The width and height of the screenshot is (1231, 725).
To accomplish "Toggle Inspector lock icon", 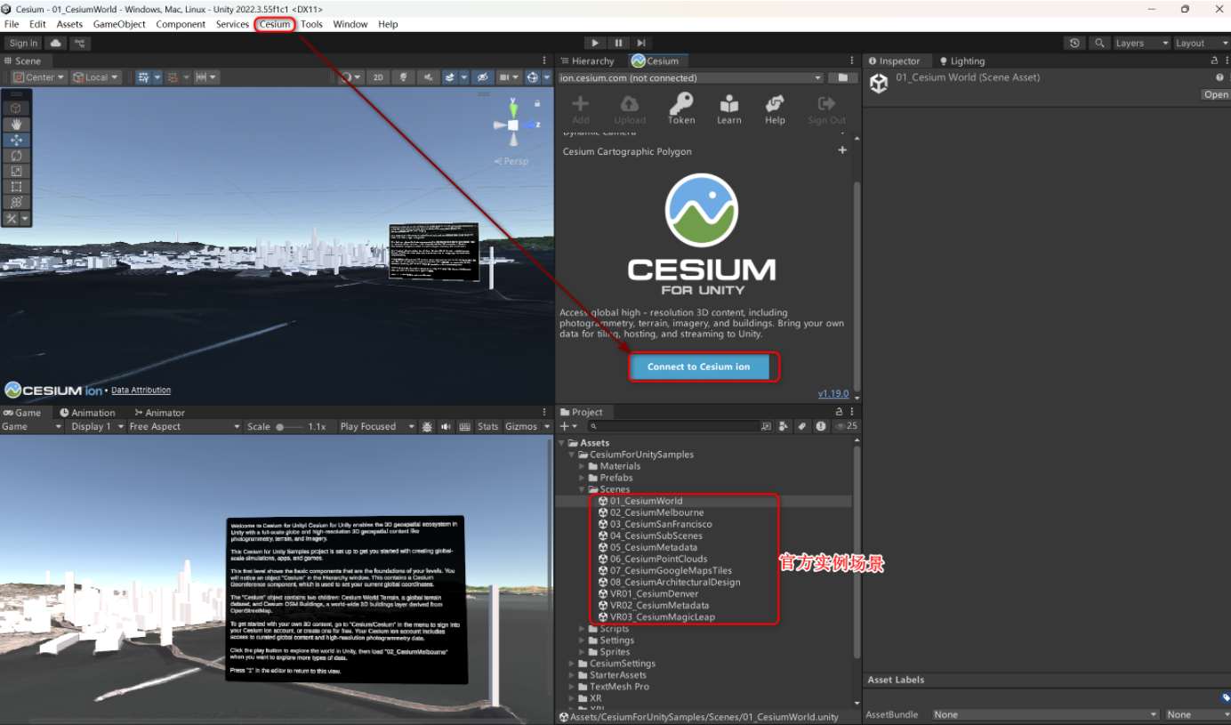I will tap(1214, 60).
